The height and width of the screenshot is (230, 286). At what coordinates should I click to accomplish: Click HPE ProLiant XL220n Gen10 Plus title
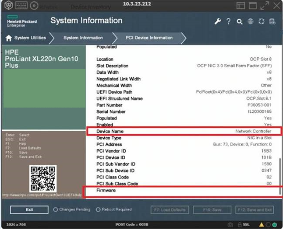[42, 59]
